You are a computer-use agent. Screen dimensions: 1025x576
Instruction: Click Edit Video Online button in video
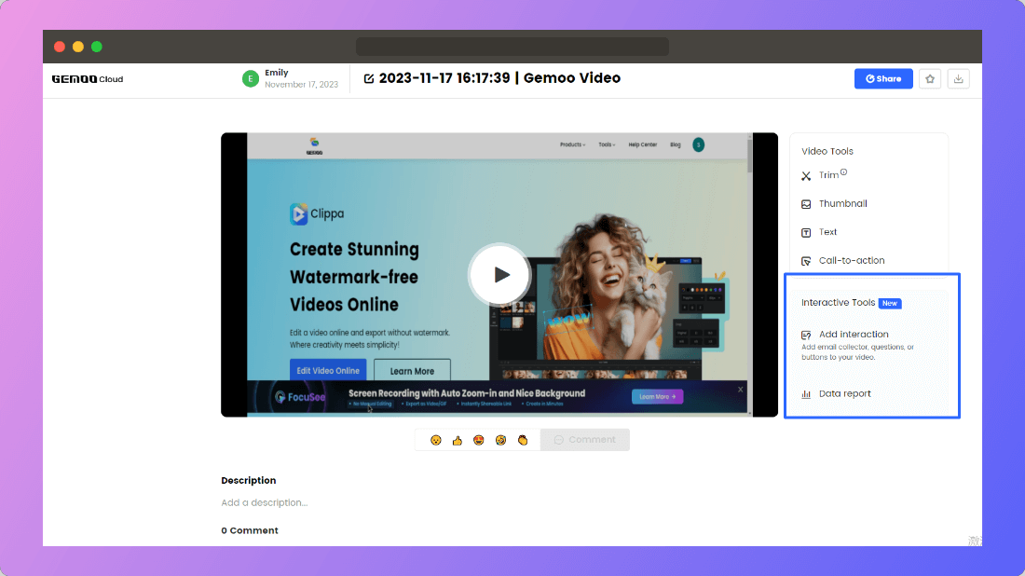328,370
